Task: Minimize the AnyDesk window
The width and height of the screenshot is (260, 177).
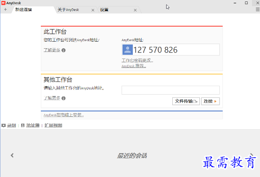Action: 235,3
